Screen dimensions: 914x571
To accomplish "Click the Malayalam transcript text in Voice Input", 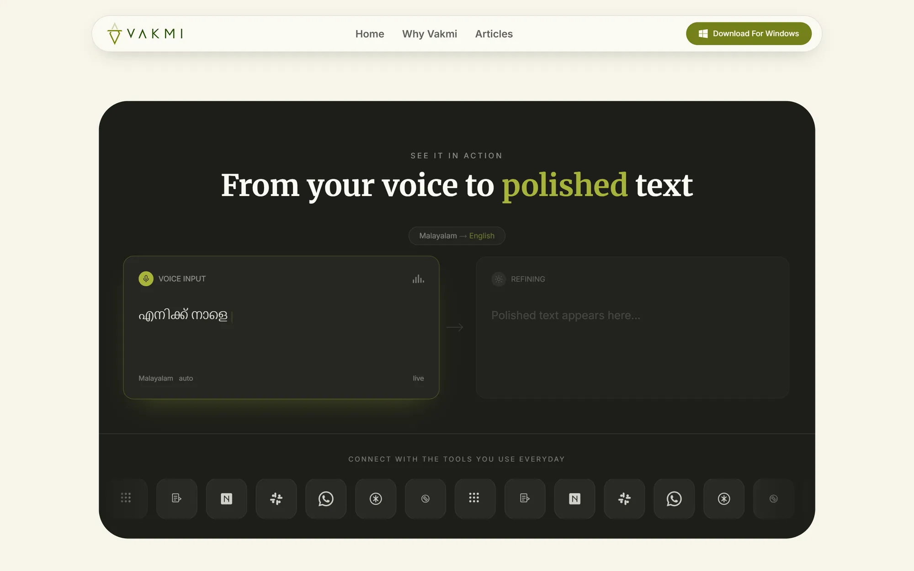I will click(x=183, y=315).
